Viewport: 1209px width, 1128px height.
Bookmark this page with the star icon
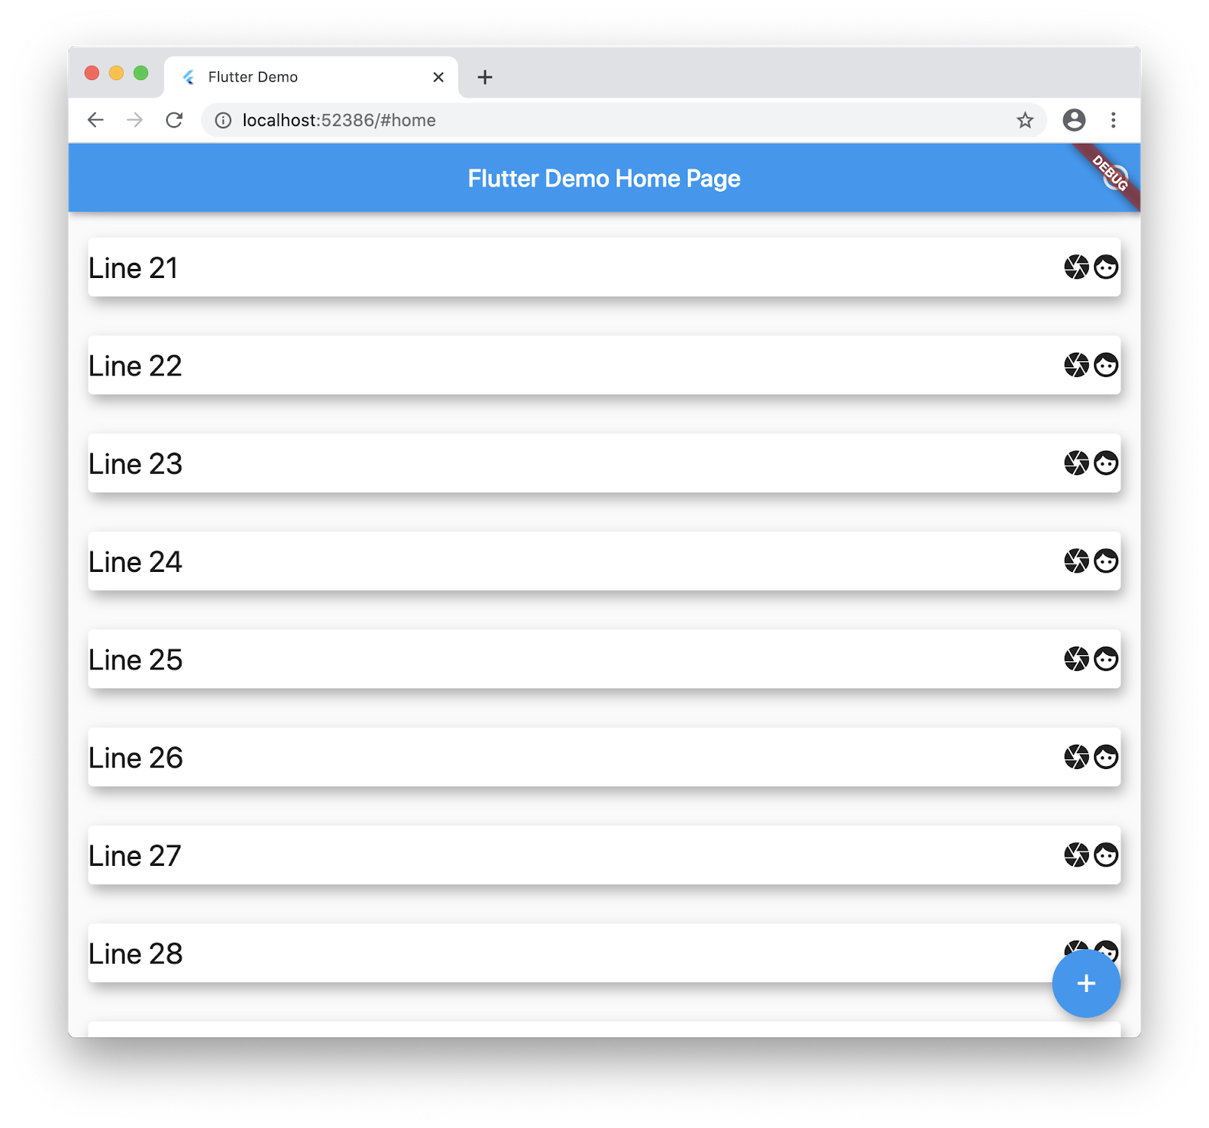coord(1025,120)
